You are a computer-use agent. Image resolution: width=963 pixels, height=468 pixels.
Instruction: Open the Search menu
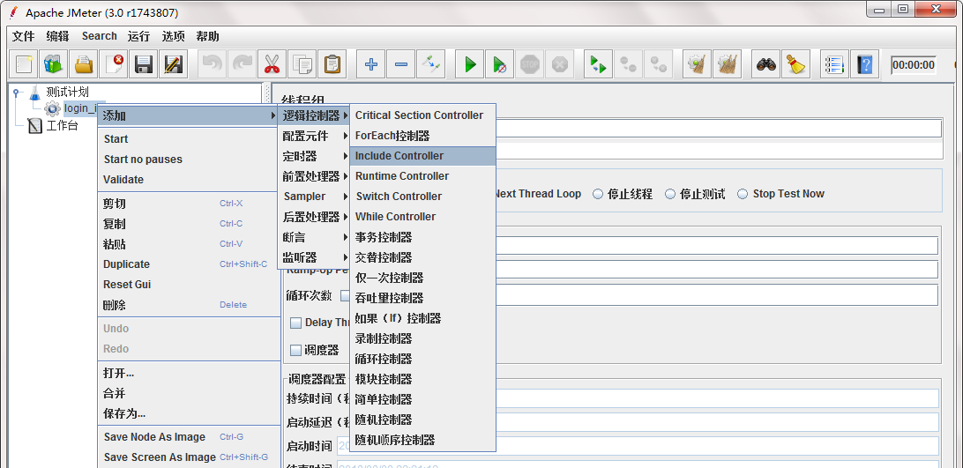(x=99, y=36)
